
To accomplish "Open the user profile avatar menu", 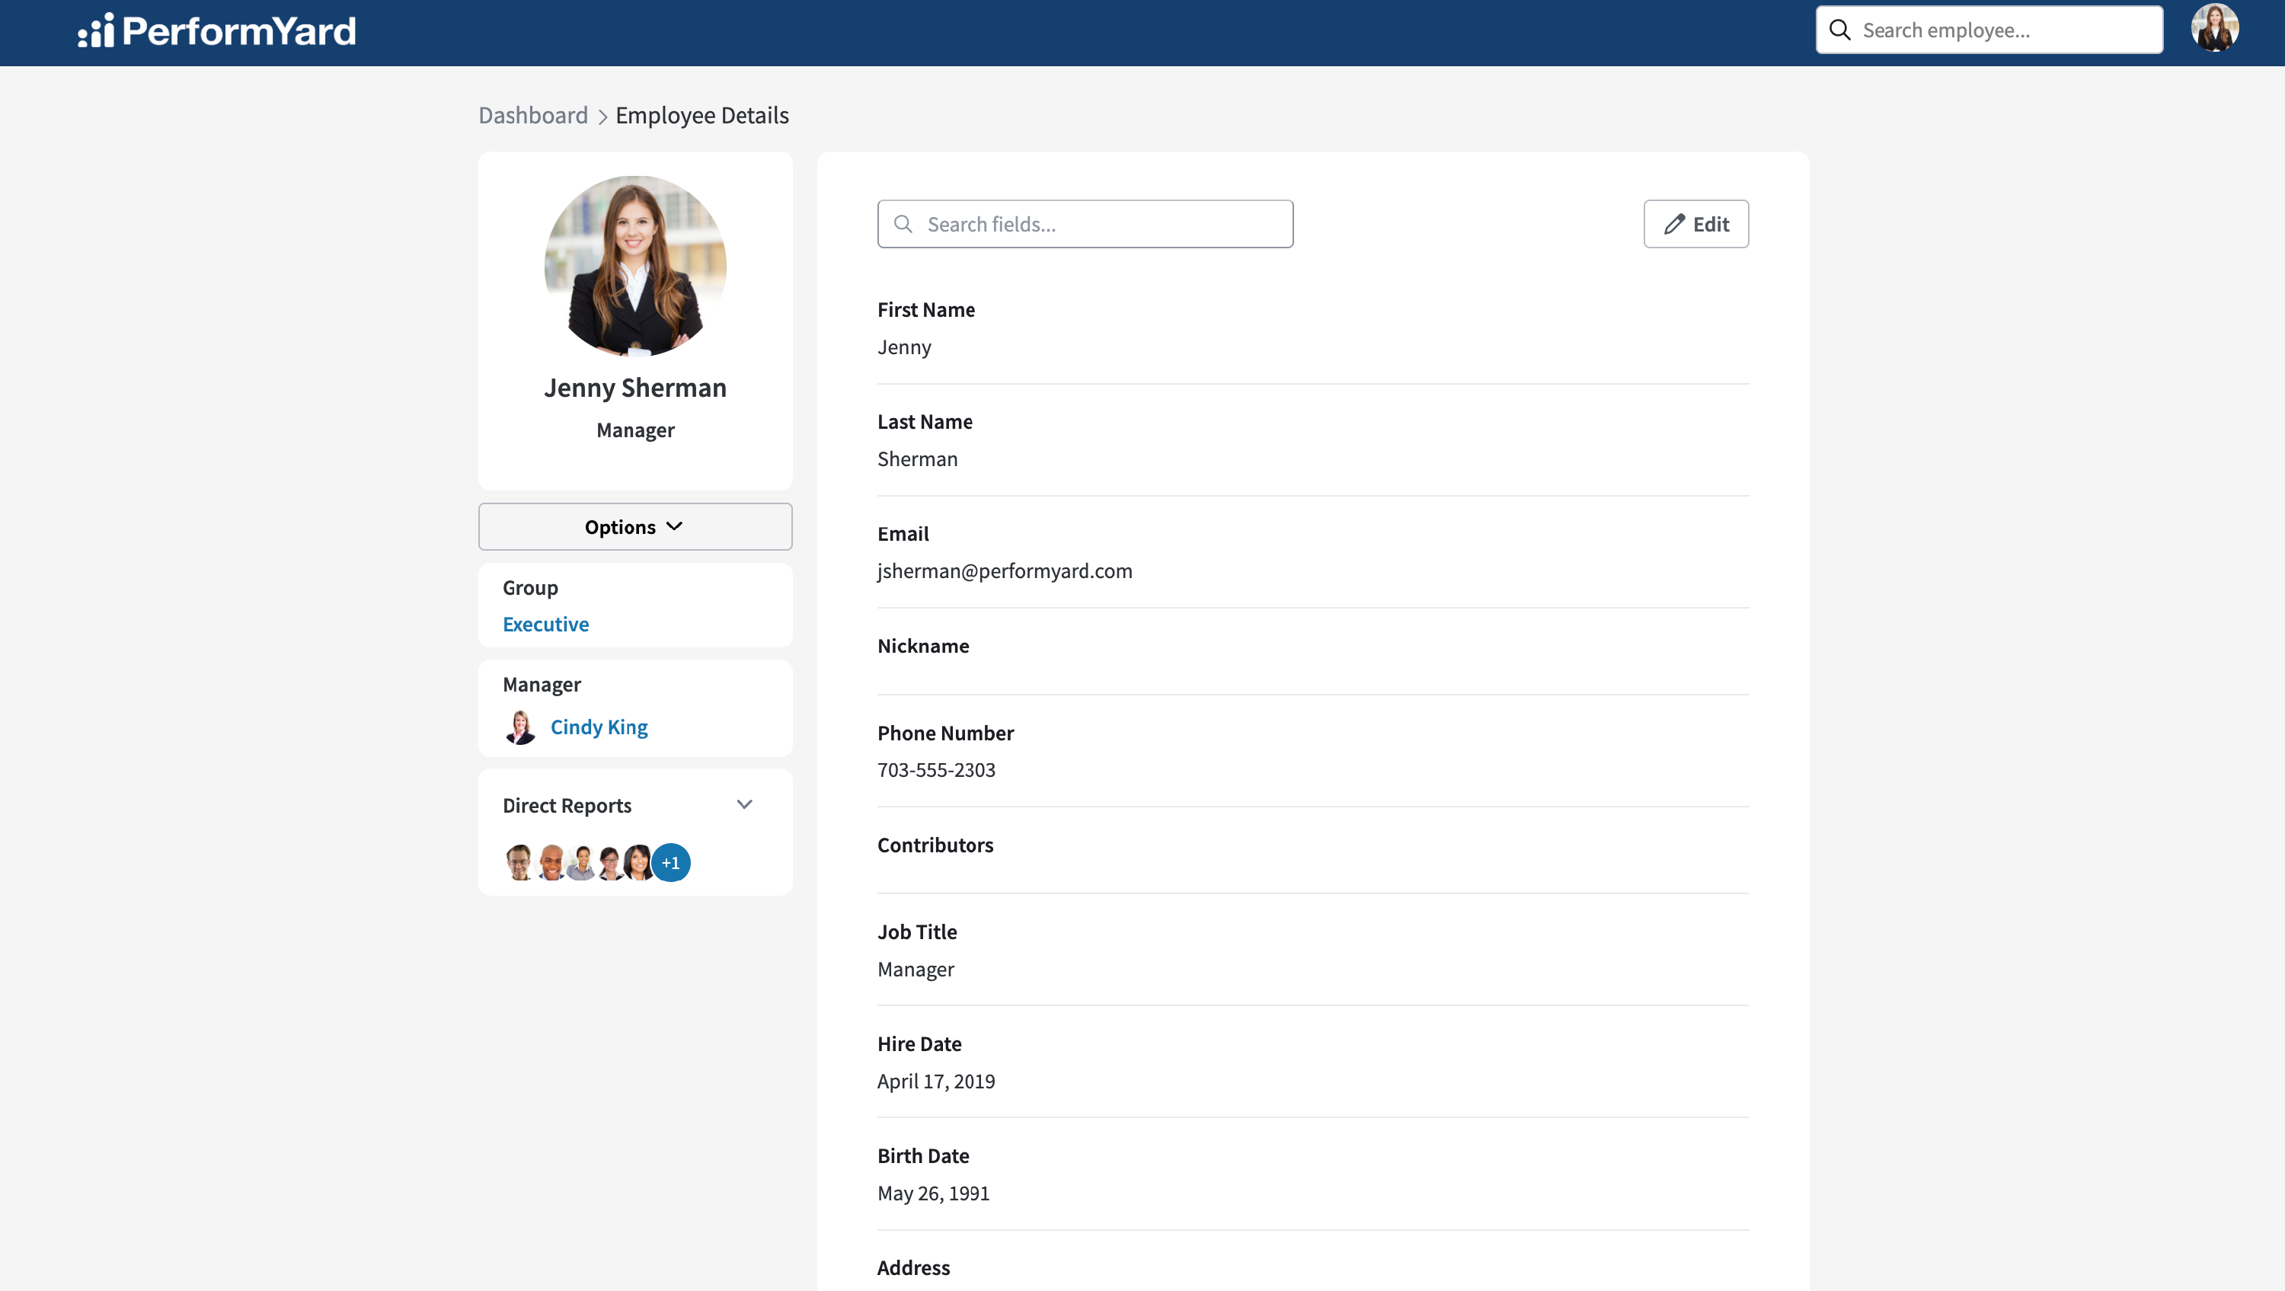I will (x=2214, y=28).
